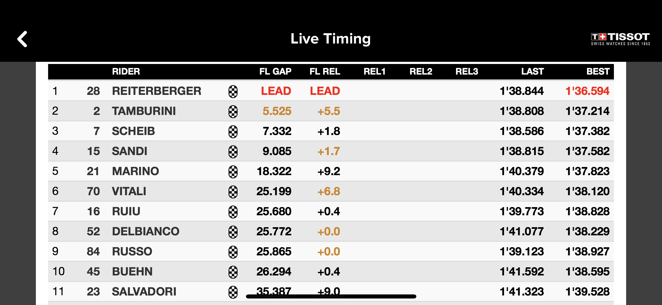This screenshot has height=305, width=662.
Task: Tap the Live Timing title
Action: (330, 39)
